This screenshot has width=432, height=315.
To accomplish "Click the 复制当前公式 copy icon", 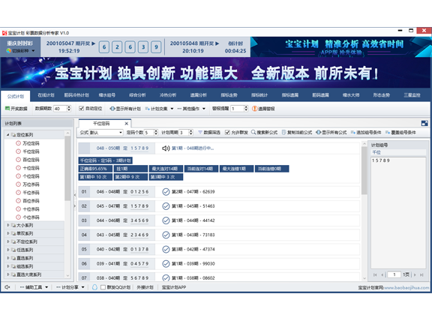I will pyautogui.click(x=283, y=132).
